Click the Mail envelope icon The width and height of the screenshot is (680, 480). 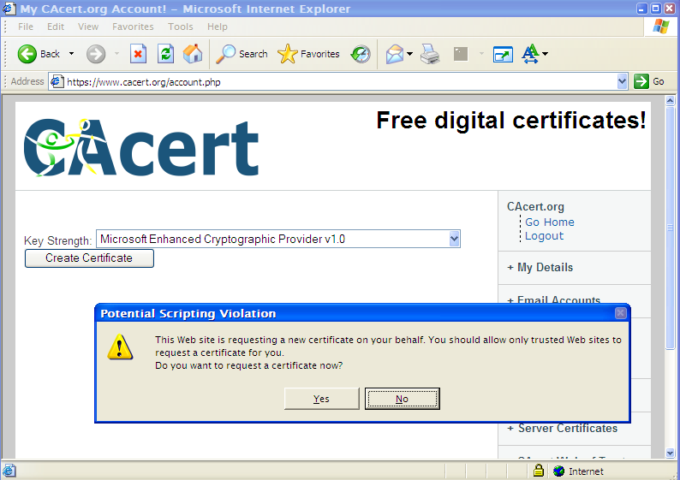coord(394,54)
